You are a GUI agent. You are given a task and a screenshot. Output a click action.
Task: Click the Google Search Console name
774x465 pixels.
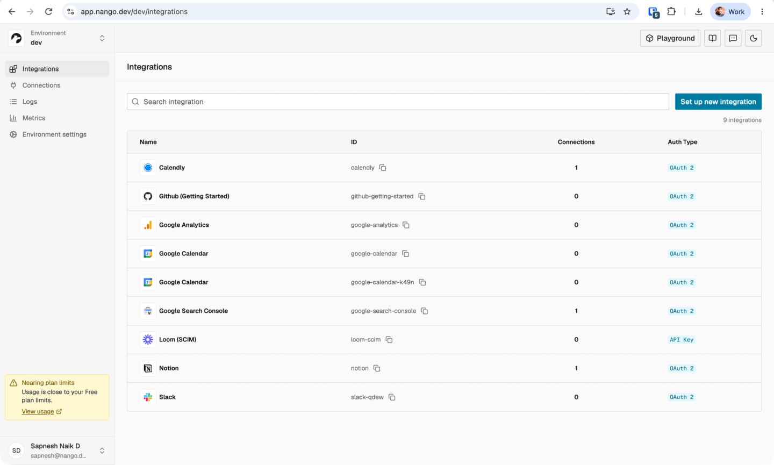(193, 311)
